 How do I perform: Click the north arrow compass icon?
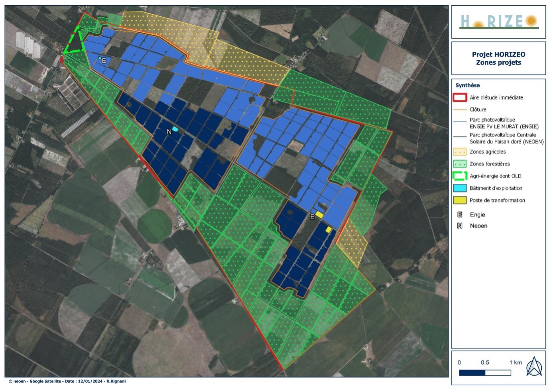[x=533, y=366]
